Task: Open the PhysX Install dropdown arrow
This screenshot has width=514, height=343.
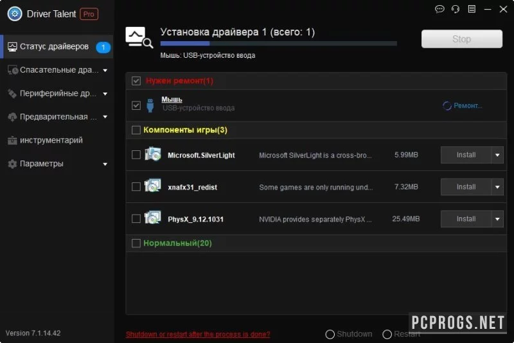Action: click(x=497, y=219)
